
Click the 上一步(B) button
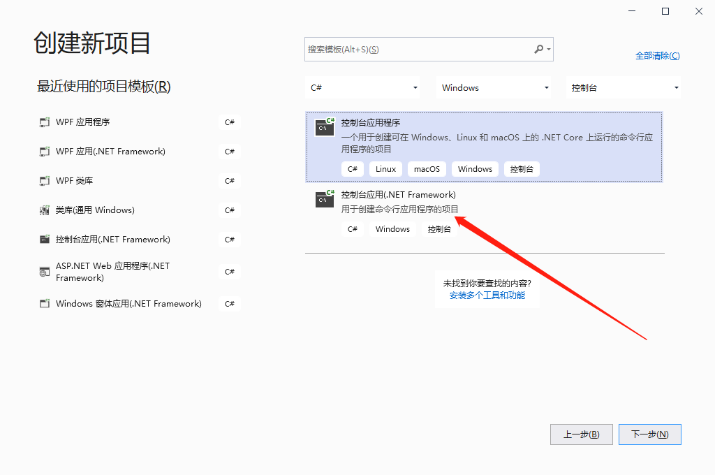point(581,434)
